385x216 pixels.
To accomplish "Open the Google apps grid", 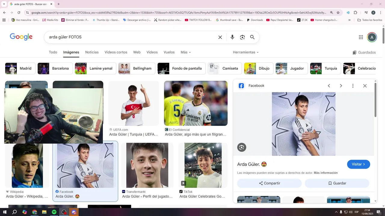I will [x=361, y=37].
